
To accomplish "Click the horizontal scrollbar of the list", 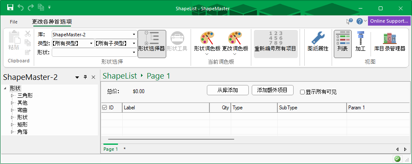I will coord(171,139).
